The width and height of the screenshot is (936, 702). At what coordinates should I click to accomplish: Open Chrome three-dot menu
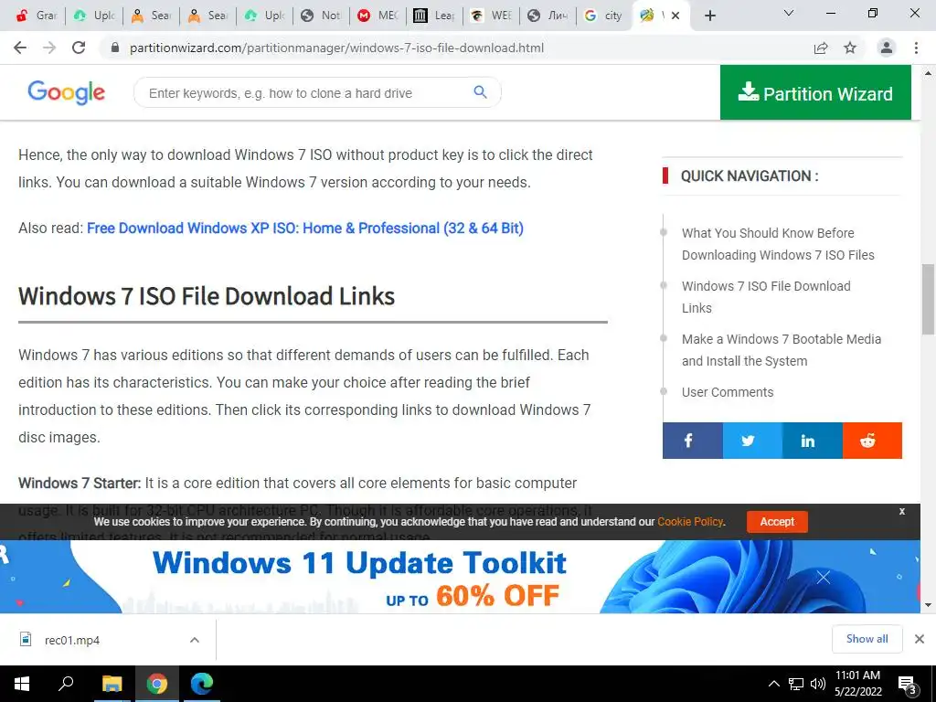point(916,48)
